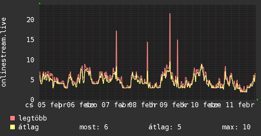
Task: Click the green arrow at x-axis end
Action: click(258, 100)
